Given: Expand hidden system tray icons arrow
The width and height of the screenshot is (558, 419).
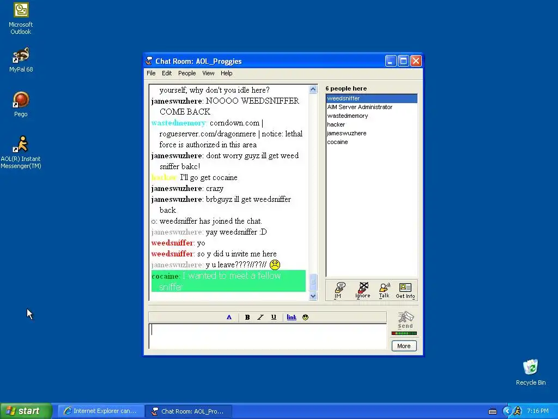Looking at the screenshot, I should point(507,411).
